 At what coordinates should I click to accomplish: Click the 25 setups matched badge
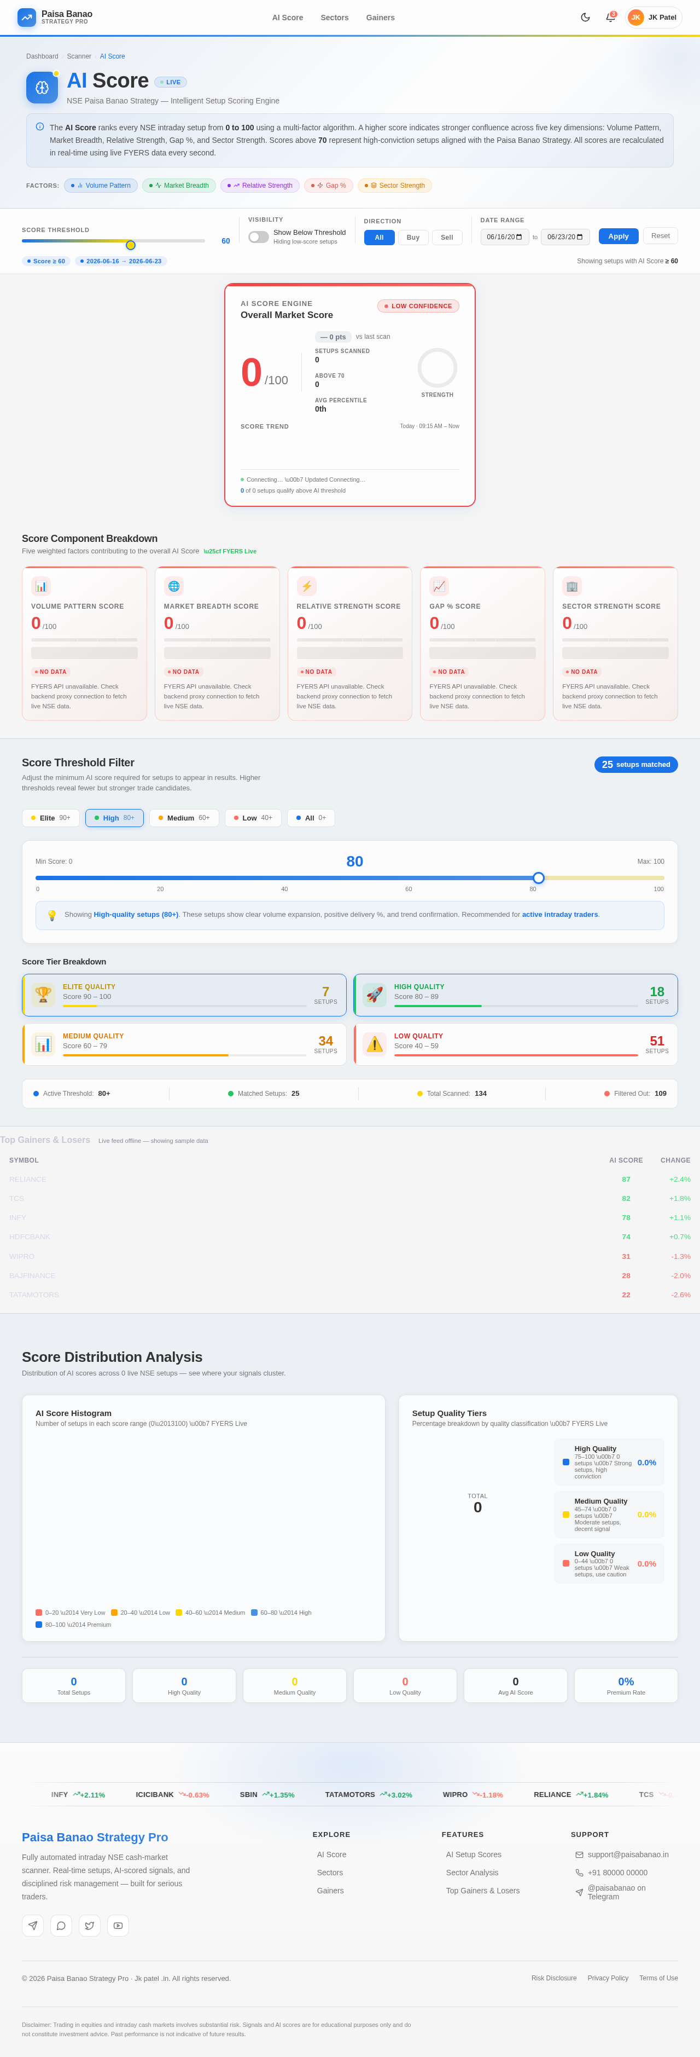tap(636, 764)
